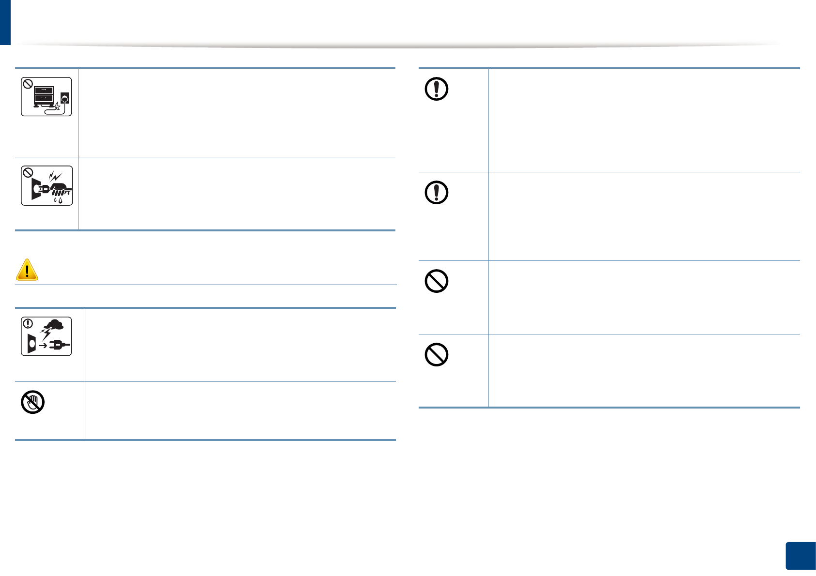816x576 pixels.
Task: Click the text cell beside the lower prohibition icon
Action: (x=644, y=371)
